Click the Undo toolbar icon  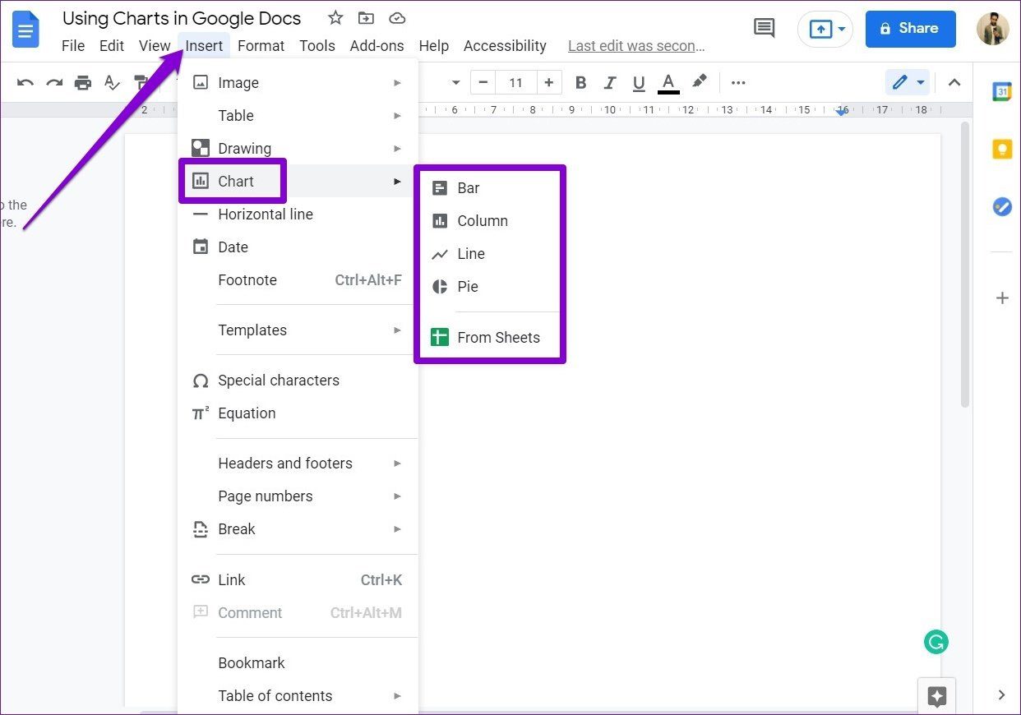25,82
